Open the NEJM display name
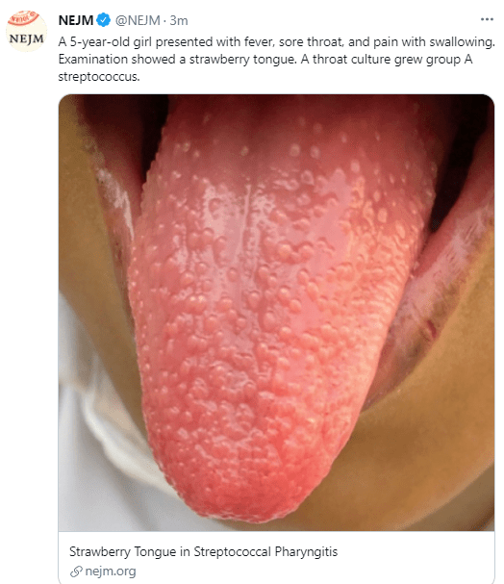Screen dimensions: 504x584 pos(76,20)
